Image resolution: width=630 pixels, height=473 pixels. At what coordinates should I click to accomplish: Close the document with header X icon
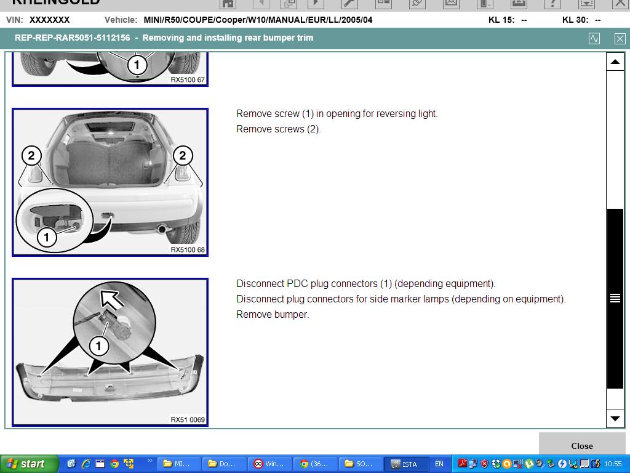tap(620, 38)
